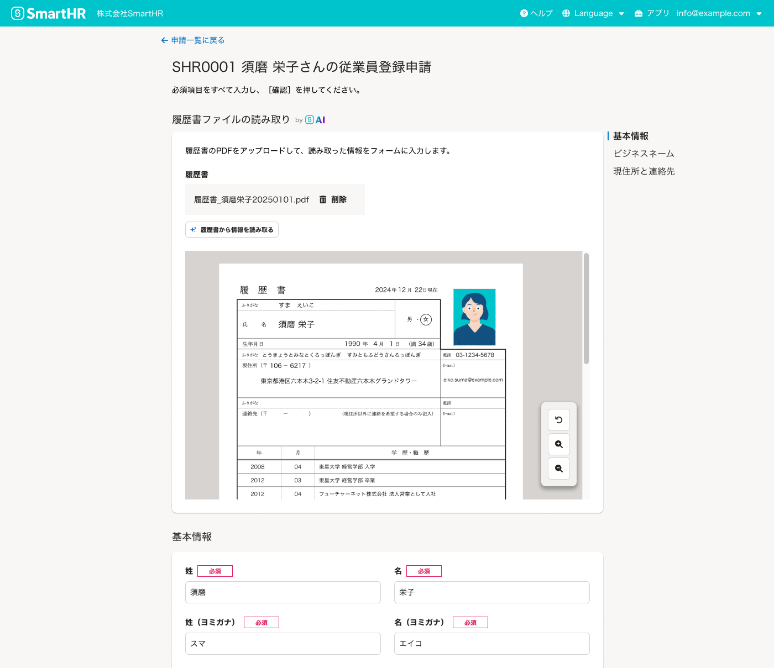Zoom out of the résumé preview
Viewport: 774px width, 668px height.
[x=558, y=468]
